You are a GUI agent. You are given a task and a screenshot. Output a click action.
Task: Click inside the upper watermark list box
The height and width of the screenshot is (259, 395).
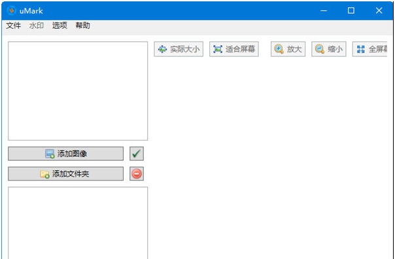point(78,91)
